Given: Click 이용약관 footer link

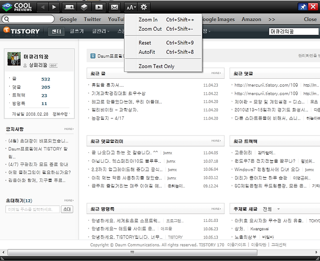Looking at the screenshot, I should (x=259, y=245).
